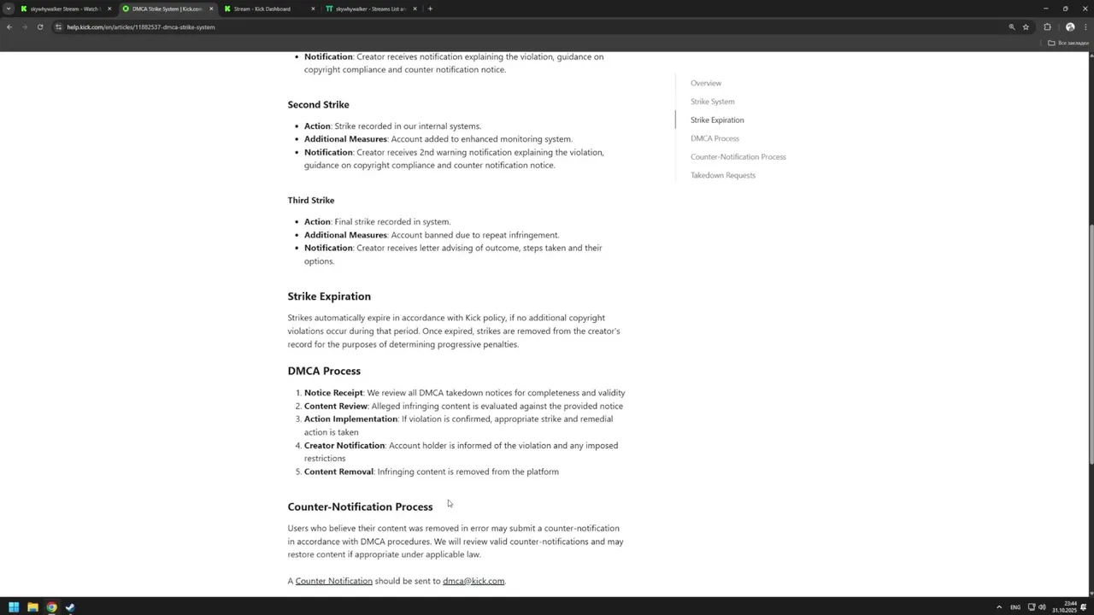
Task: Click the Content Review list item
Action: (x=463, y=406)
